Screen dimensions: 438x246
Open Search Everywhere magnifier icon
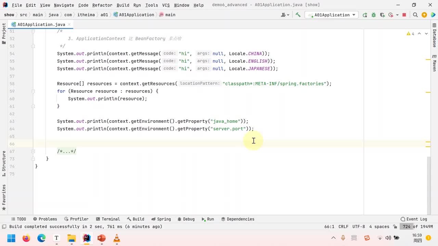pos(415,15)
